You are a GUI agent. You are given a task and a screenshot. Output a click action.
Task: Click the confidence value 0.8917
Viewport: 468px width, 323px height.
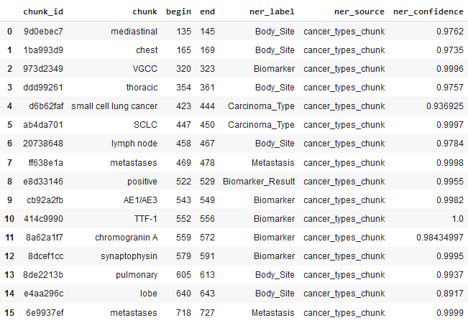pos(444,293)
